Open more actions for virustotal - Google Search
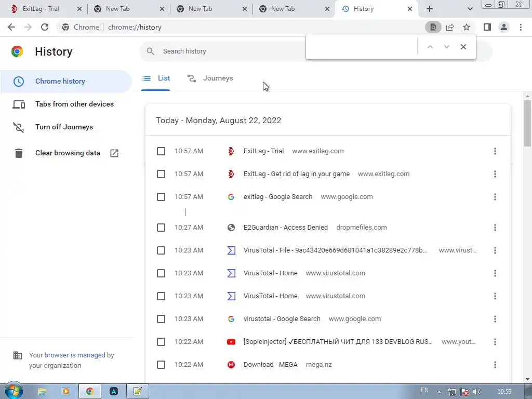532x399 pixels. point(495,319)
